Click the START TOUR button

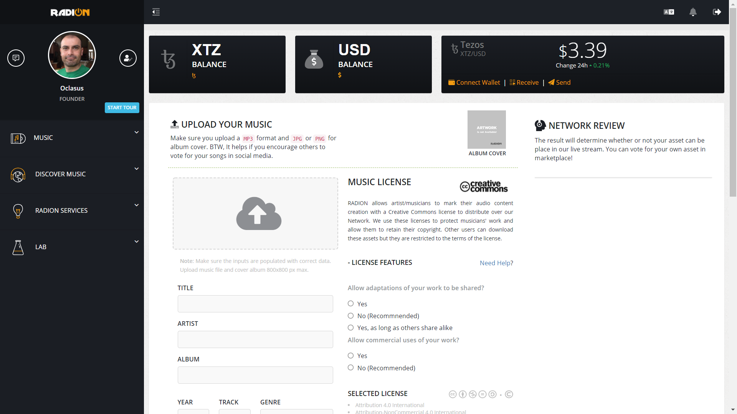pyautogui.click(x=122, y=108)
